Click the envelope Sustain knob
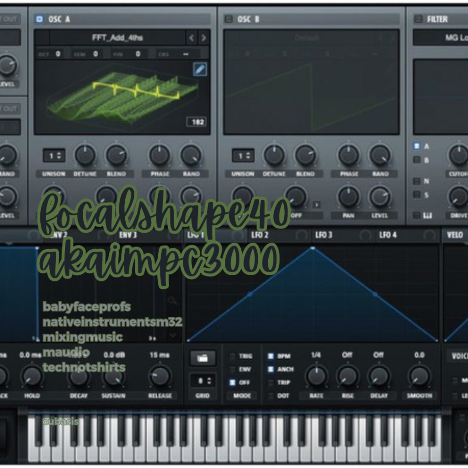The height and width of the screenshot is (468, 468). [x=114, y=377]
